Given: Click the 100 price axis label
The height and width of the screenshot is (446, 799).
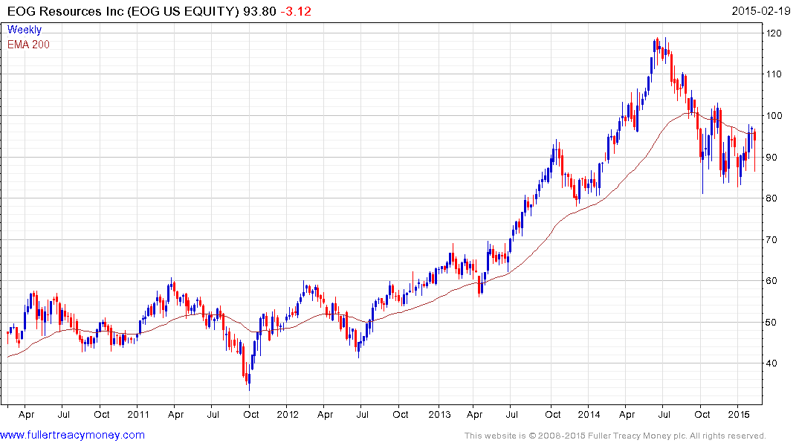Looking at the screenshot, I should pos(774,116).
